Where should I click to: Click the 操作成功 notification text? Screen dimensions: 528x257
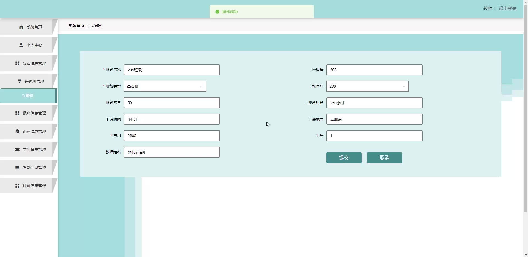point(230,12)
